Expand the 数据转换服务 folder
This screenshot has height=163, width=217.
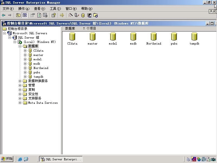tap(20, 81)
